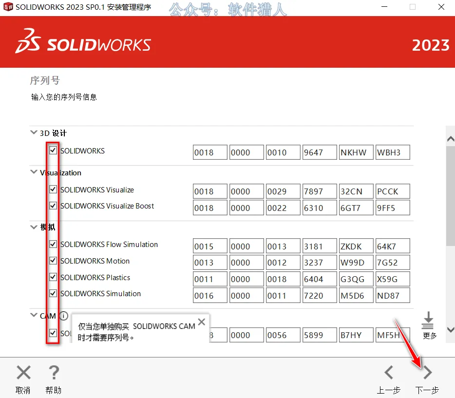This screenshot has height=398, width=455.
Task: Dismiss the SOLIDWORKS CAM tooltip
Action: coord(201,322)
